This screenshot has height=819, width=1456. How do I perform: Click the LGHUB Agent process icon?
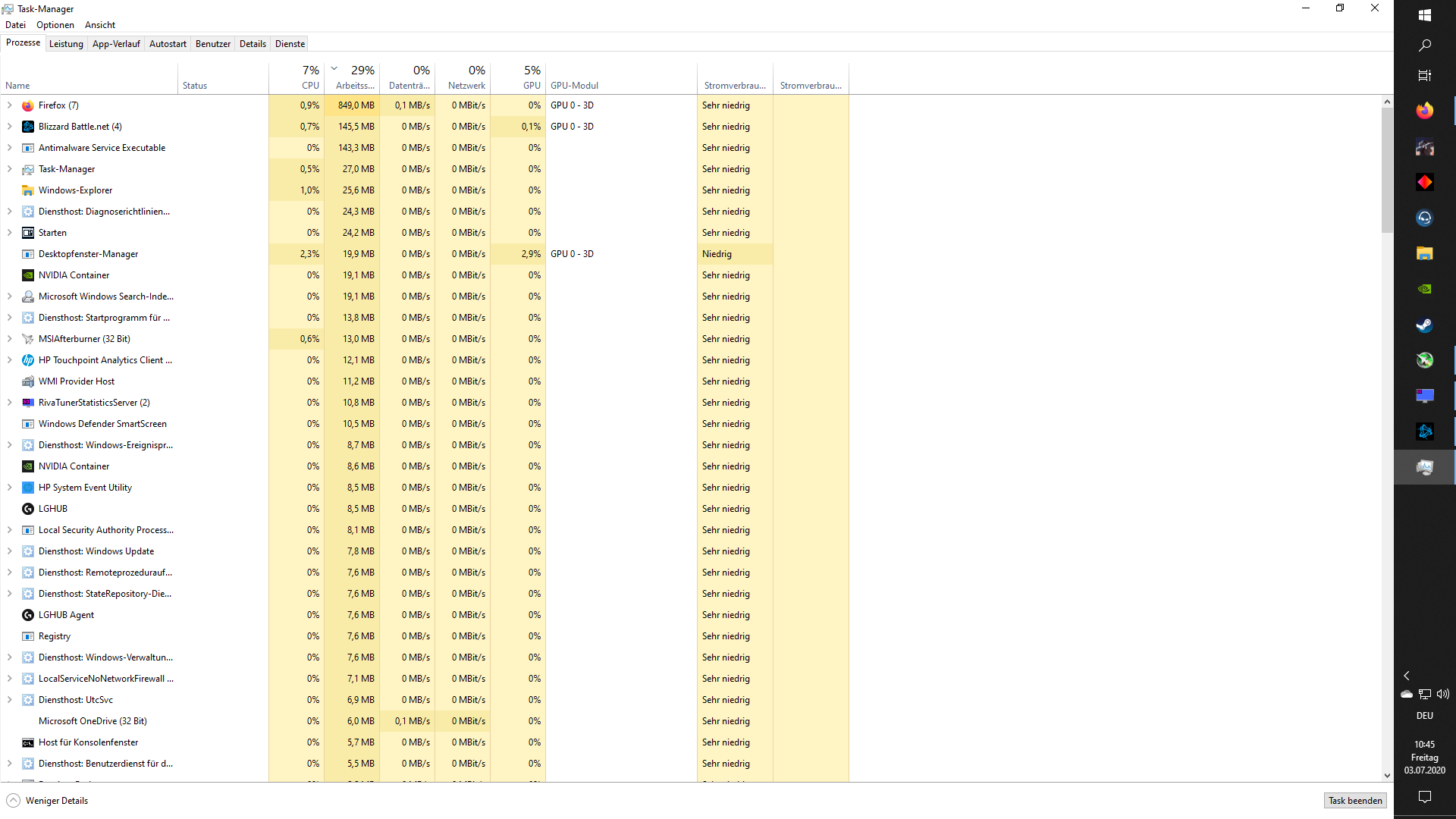[x=28, y=616]
